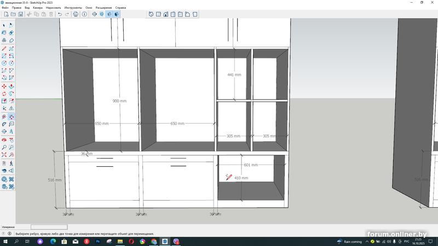This screenshot has height=246, width=438.
Task: Click the Zoom Extents tool
Action: (4, 154)
